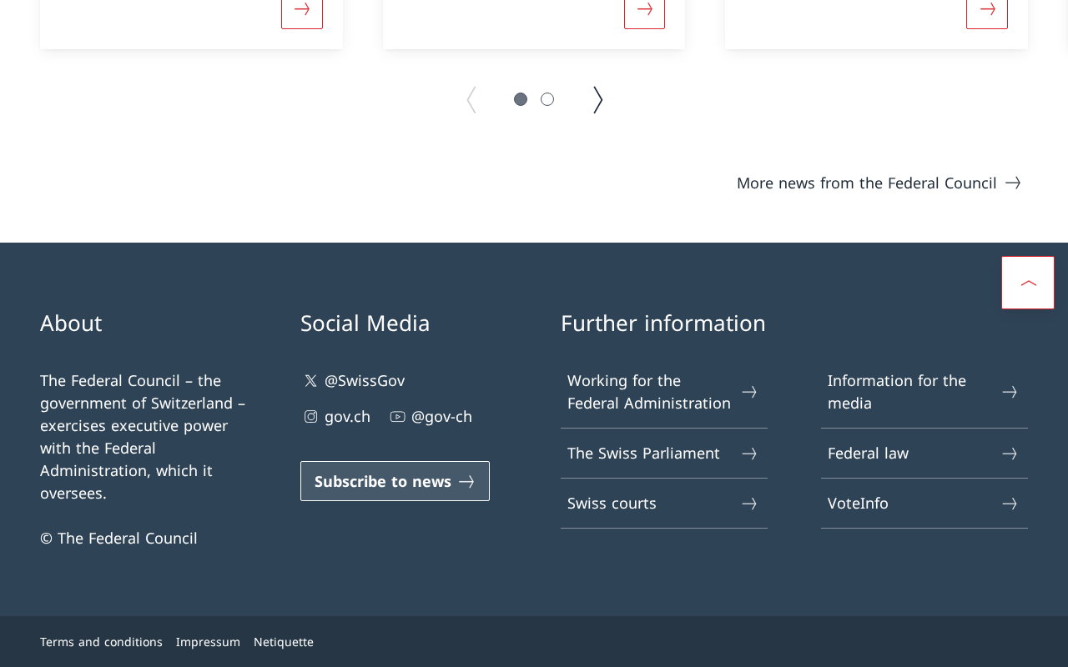This screenshot has width=1068, height=667.
Task: Click the About description paragraph
Action: (144, 437)
